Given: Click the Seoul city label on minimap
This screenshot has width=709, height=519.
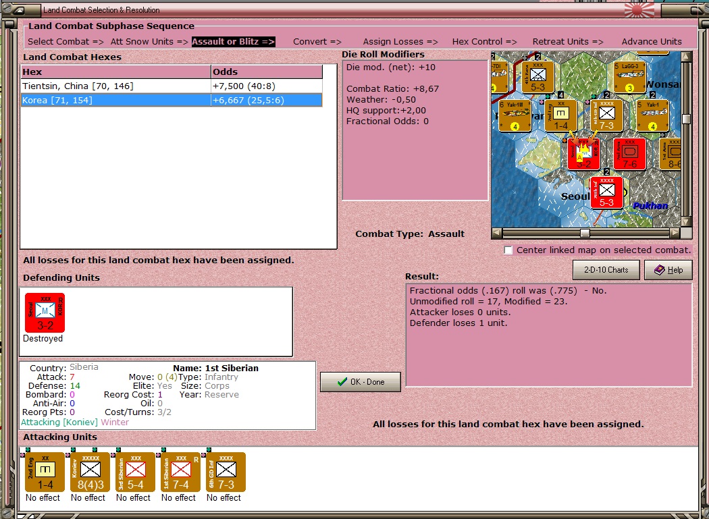Looking at the screenshot, I should click(x=575, y=196).
